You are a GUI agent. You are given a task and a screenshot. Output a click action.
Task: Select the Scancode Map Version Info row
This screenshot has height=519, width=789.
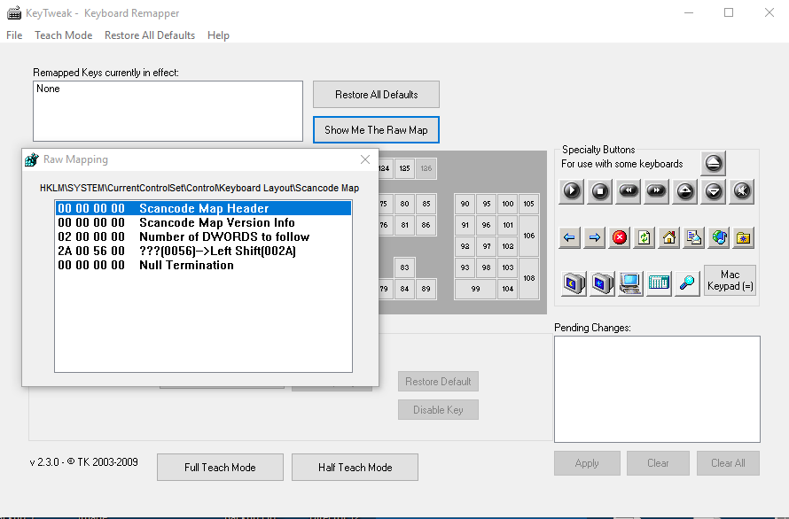pyautogui.click(x=203, y=222)
